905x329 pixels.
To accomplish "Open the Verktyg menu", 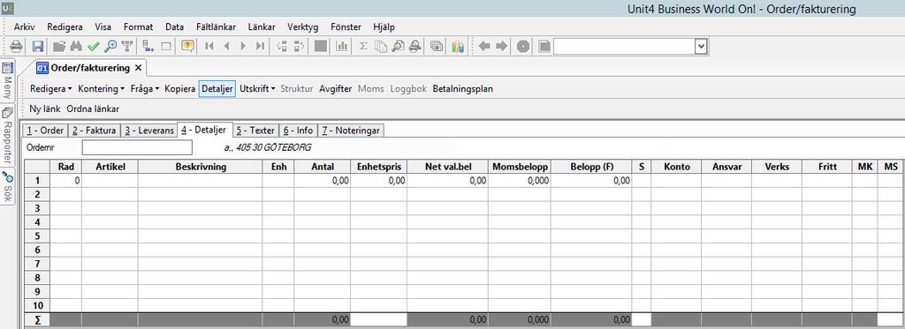I will click(x=302, y=27).
